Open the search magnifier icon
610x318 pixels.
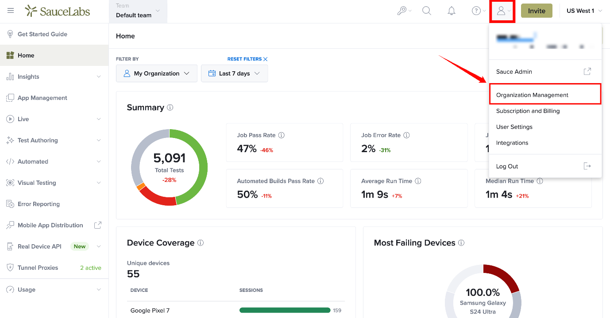[427, 11]
